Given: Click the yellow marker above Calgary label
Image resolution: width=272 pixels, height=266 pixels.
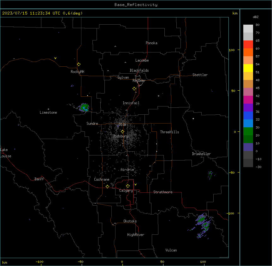Looking at the screenshot, I should 128,186.
